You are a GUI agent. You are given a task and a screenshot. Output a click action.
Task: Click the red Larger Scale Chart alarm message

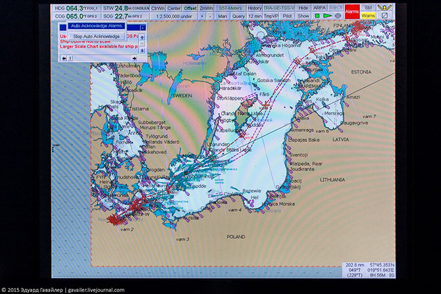coord(99,47)
